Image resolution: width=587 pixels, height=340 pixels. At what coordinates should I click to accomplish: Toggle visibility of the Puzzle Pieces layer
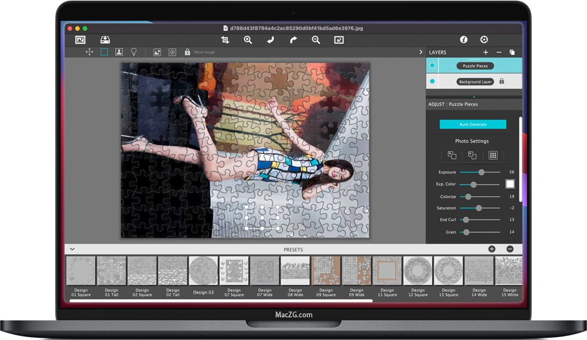click(x=433, y=65)
